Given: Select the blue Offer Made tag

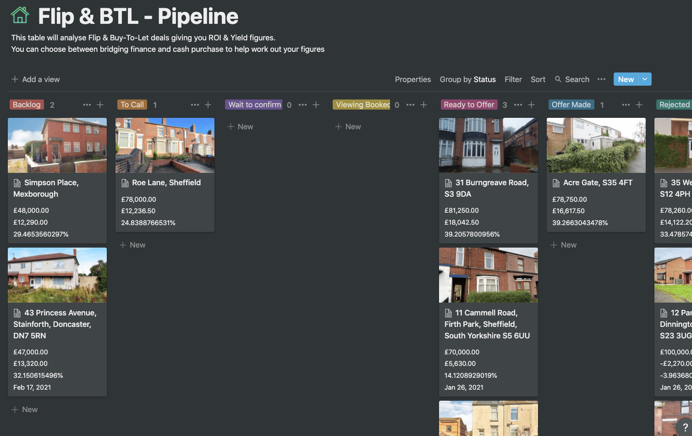Looking at the screenshot, I should click(x=571, y=105).
